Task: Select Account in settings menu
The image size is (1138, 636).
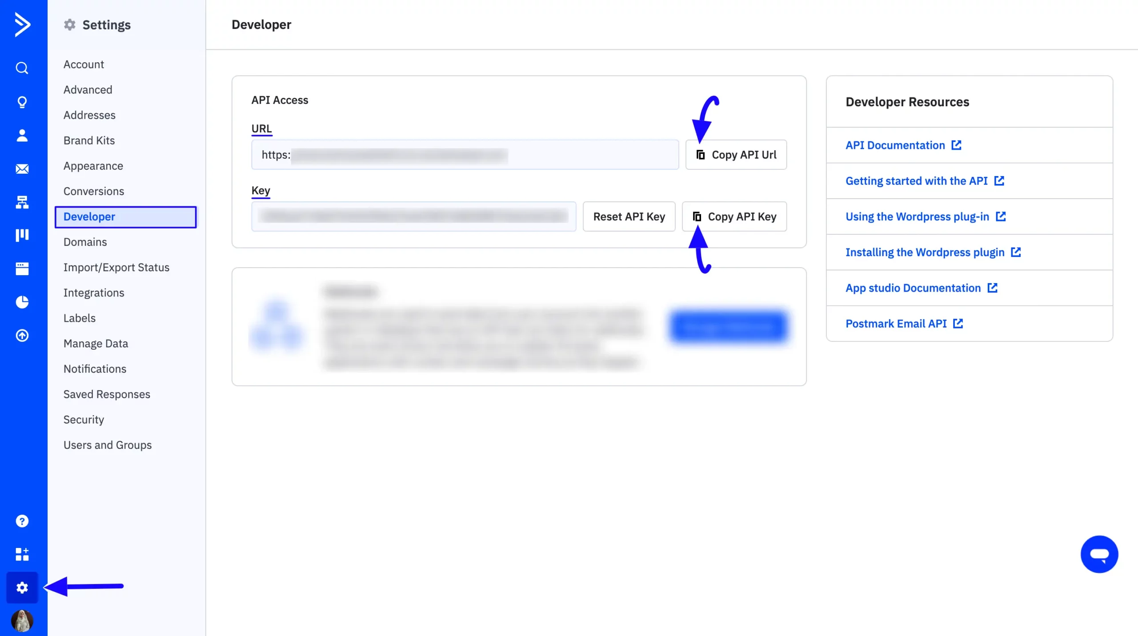Action: pos(84,64)
